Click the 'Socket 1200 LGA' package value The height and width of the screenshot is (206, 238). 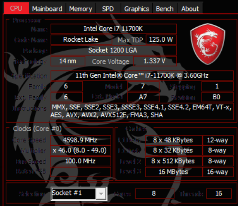click(113, 50)
